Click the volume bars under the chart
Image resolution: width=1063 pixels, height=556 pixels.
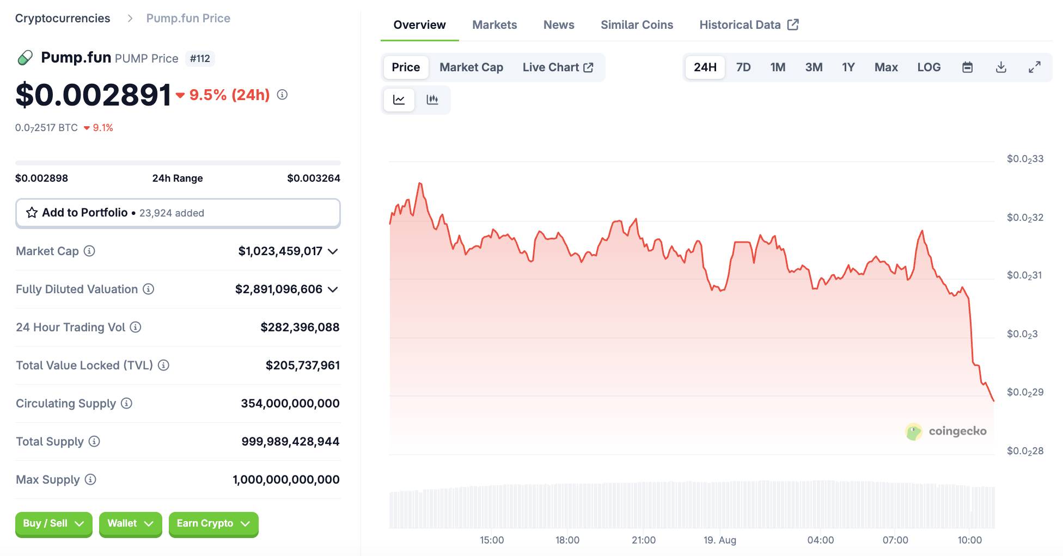point(692,504)
